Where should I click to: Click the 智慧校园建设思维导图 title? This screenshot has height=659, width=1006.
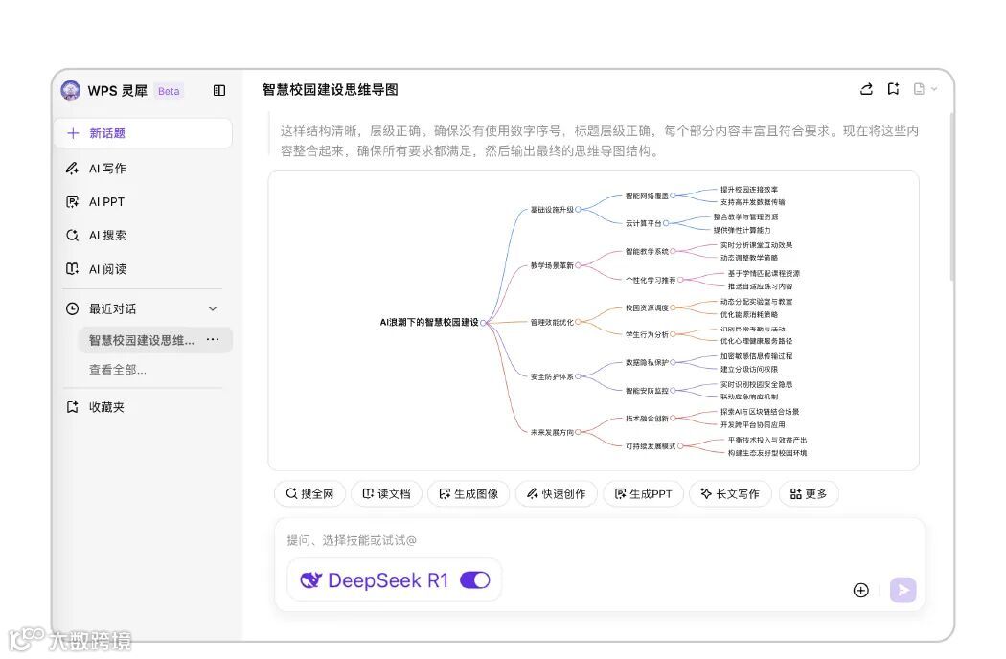(331, 90)
